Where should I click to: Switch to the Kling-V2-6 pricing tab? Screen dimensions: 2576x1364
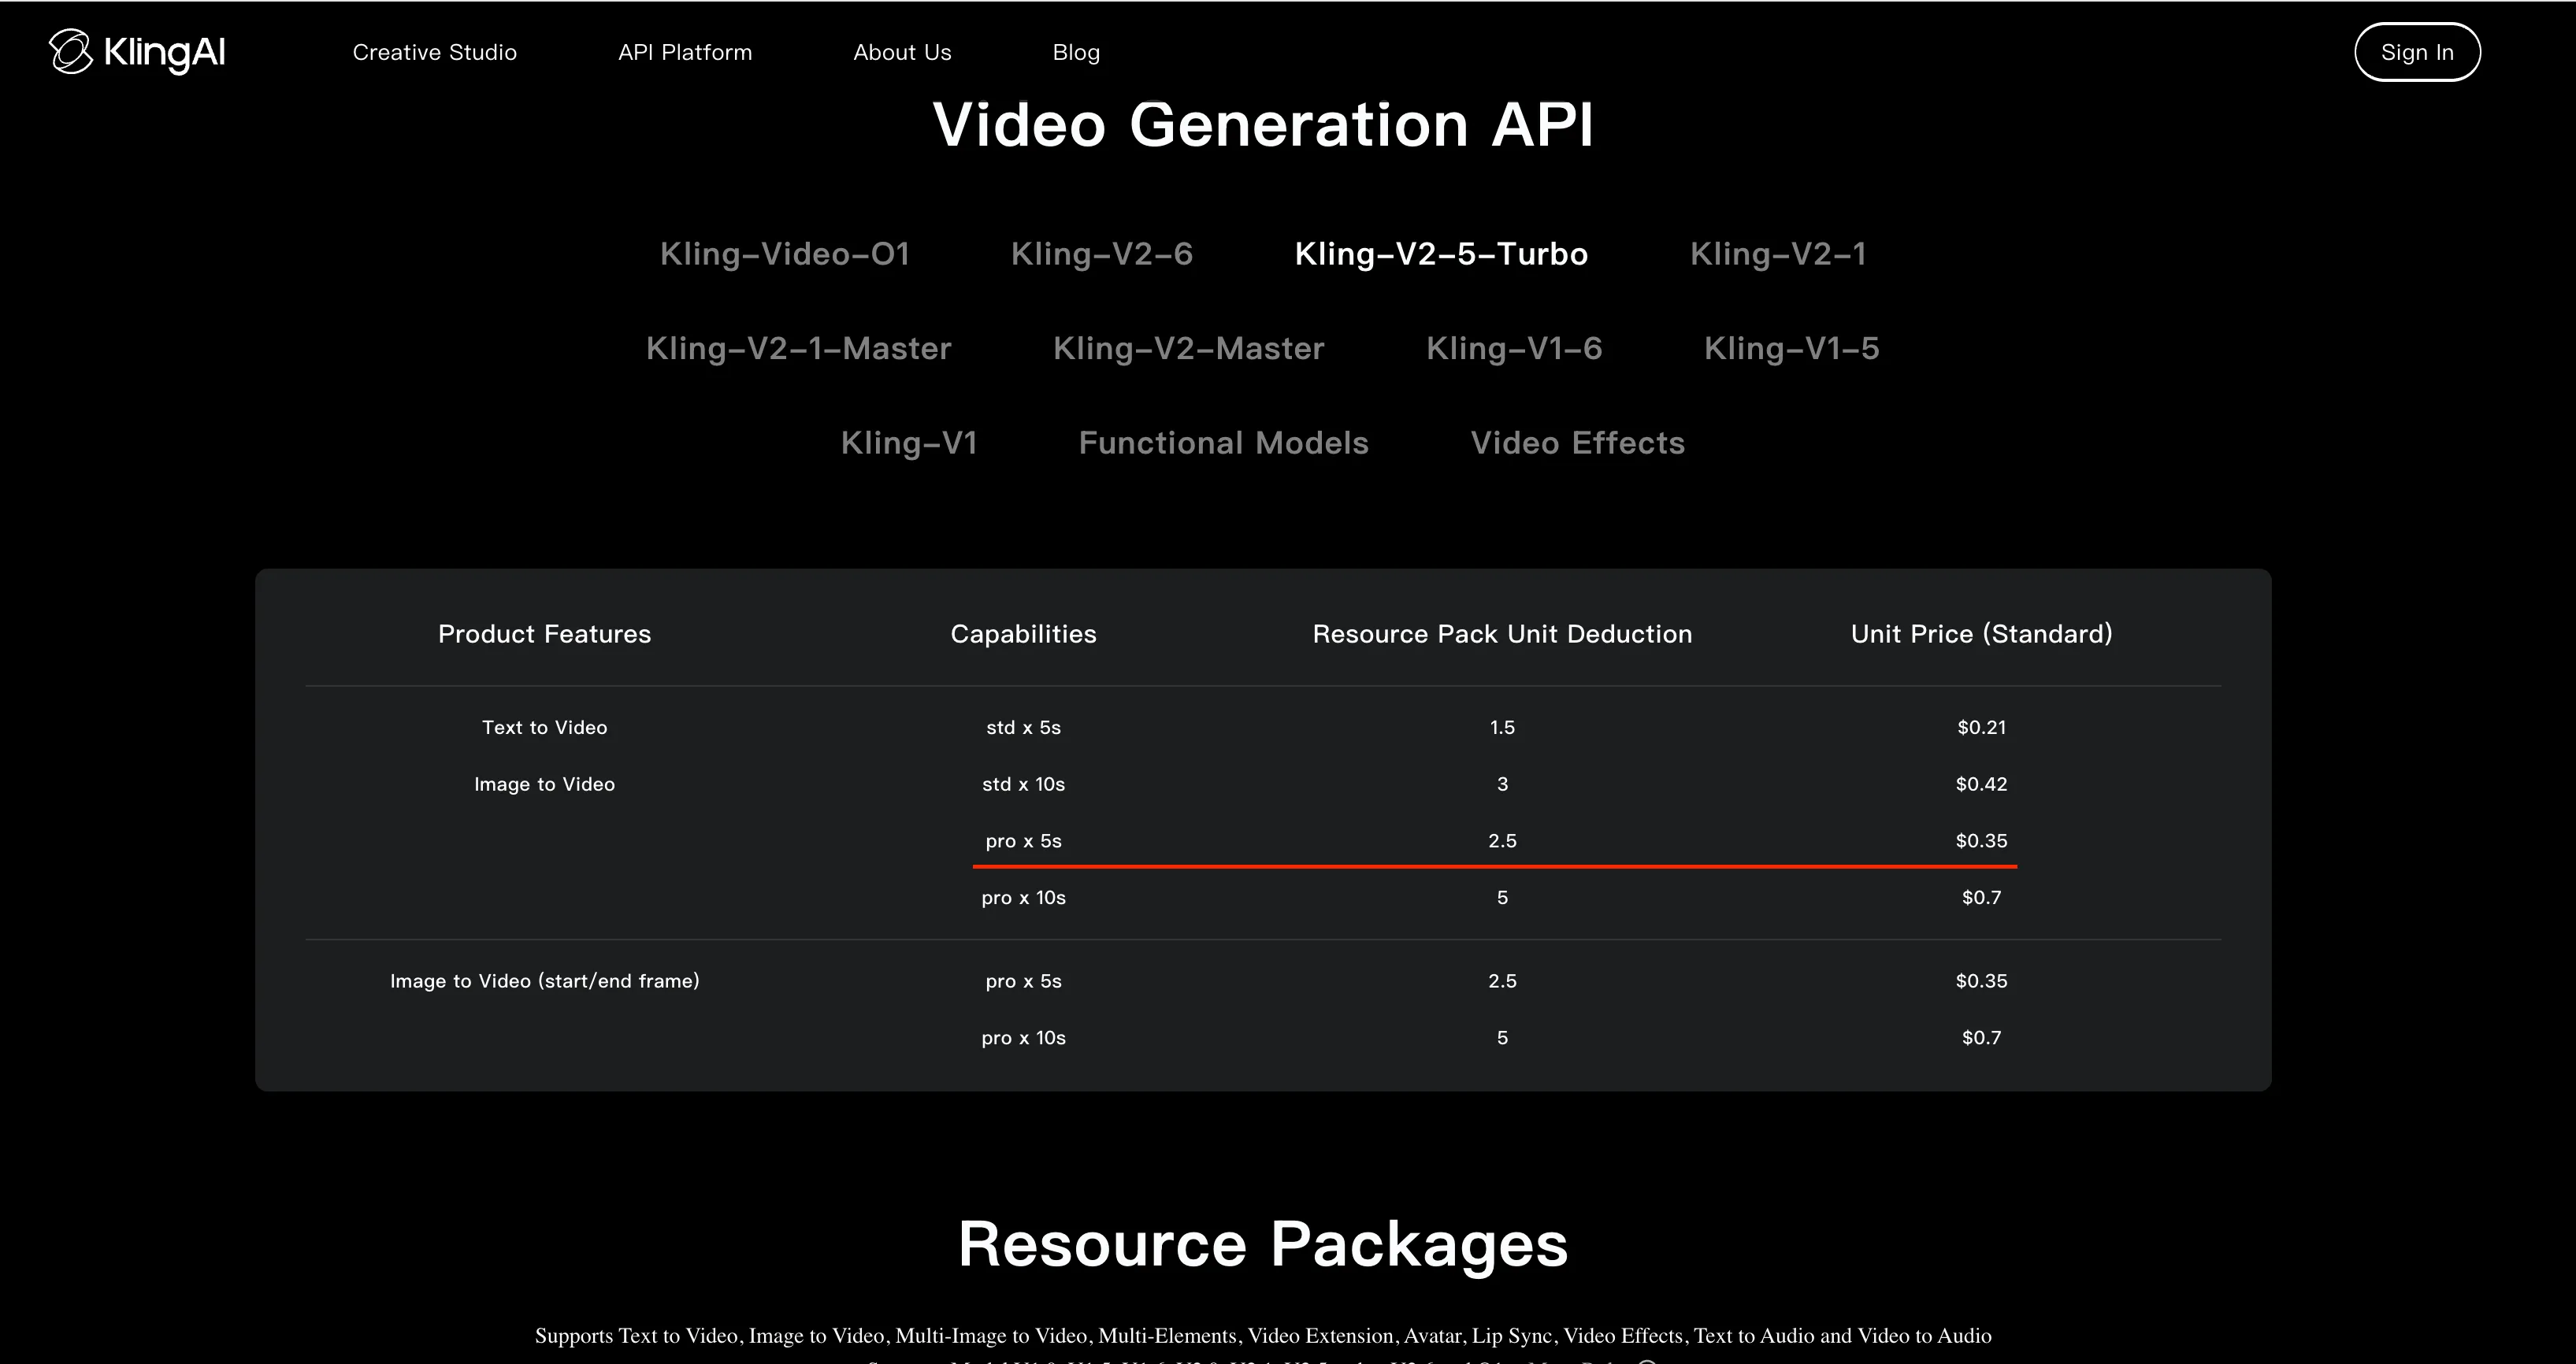pyautogui.click(x=1103, y=254)
